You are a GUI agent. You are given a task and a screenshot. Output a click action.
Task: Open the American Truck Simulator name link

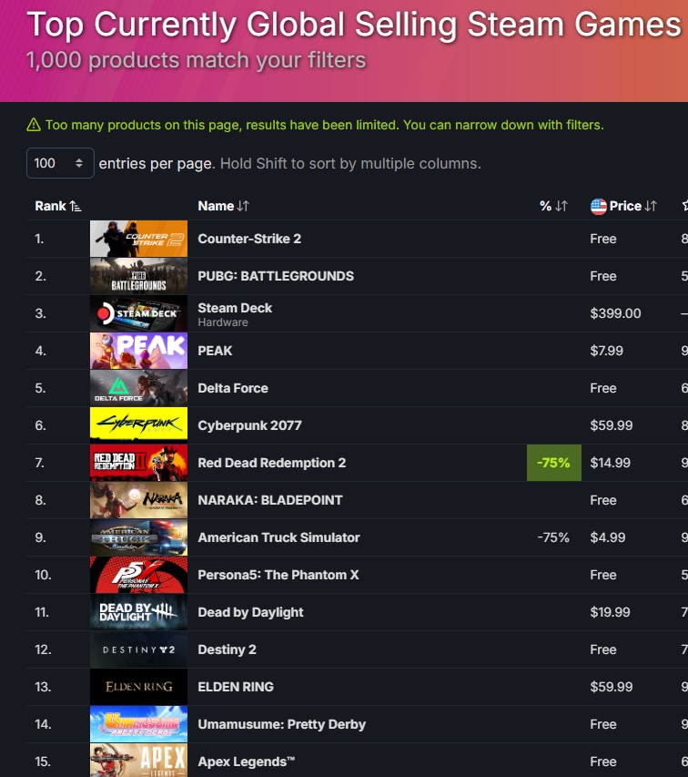[x=278, y=537]
